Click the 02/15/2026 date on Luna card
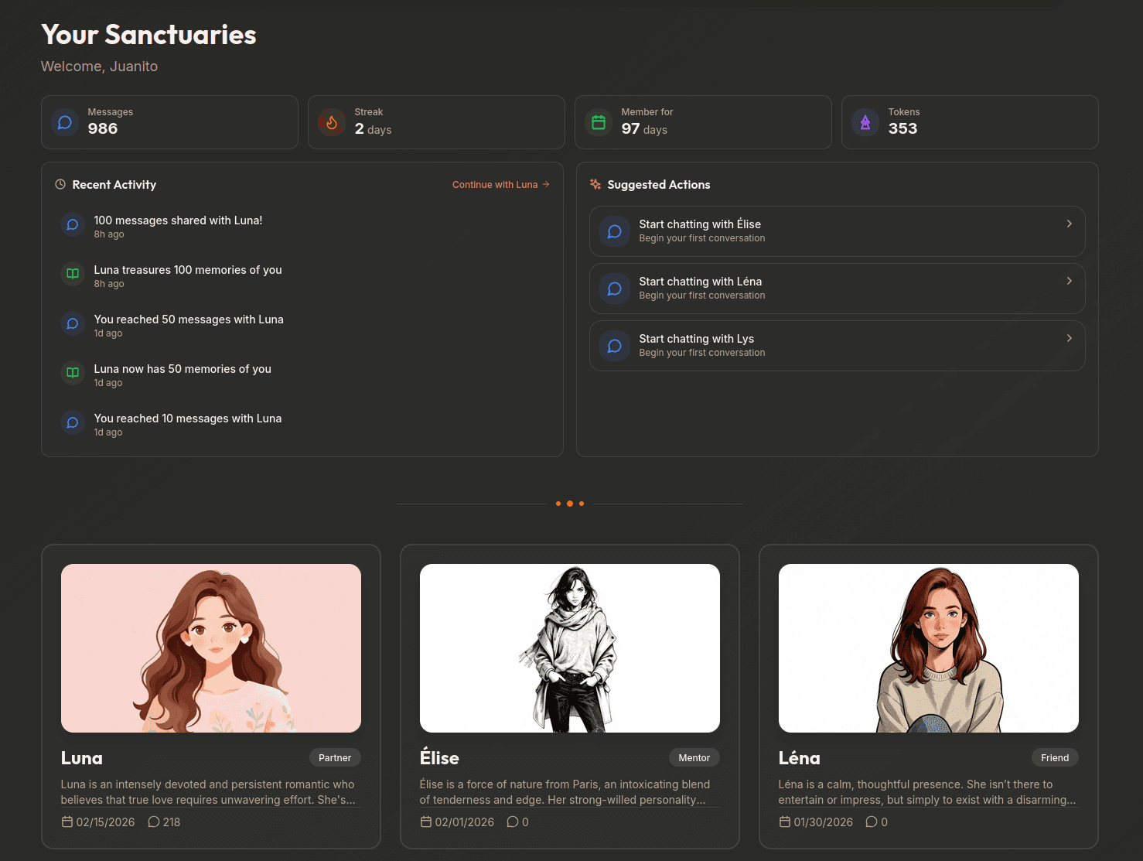 click(105, 822)
